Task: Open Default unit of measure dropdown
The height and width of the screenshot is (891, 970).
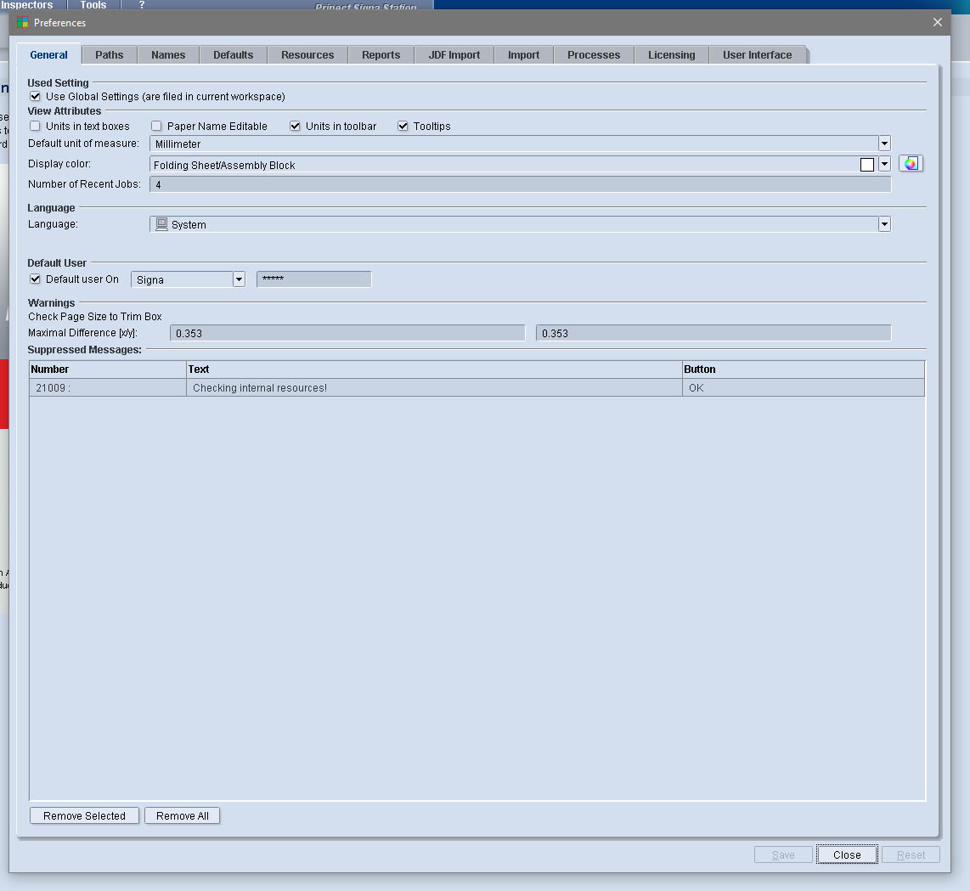Action: click(x=884, y=144)
